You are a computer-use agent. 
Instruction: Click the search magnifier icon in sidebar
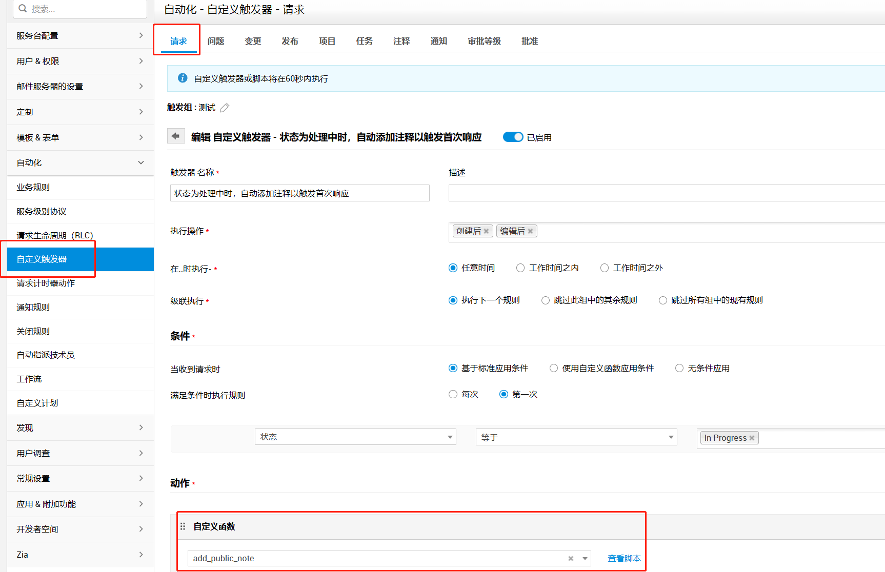pos(23,9)
